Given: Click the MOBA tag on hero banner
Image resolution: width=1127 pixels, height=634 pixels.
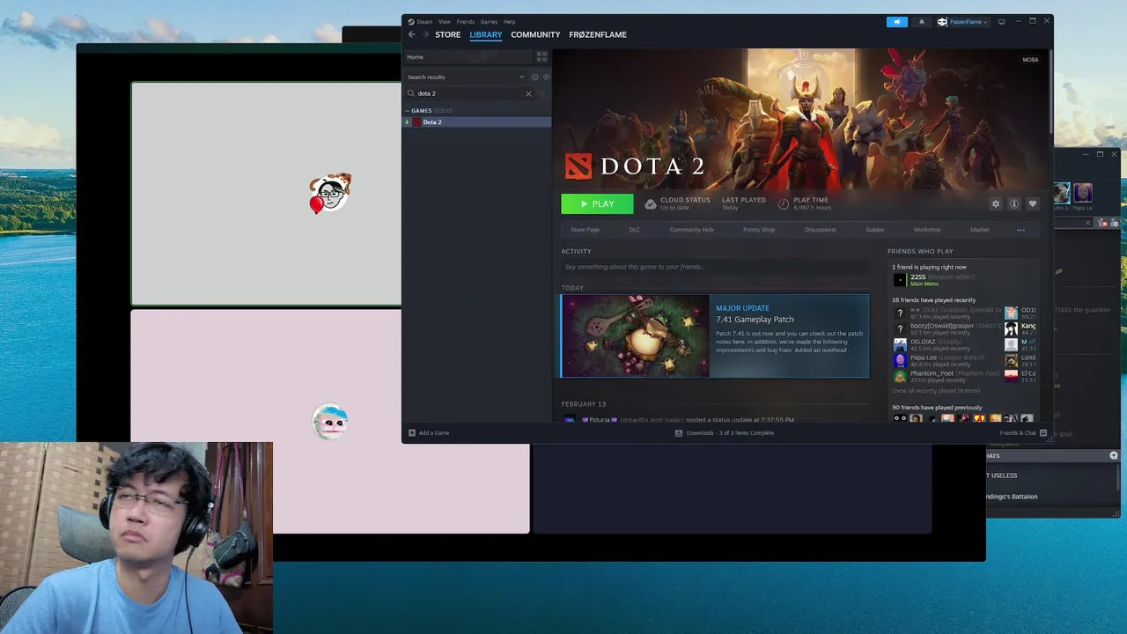Looking at the screenshot, I should (1030, 60).
